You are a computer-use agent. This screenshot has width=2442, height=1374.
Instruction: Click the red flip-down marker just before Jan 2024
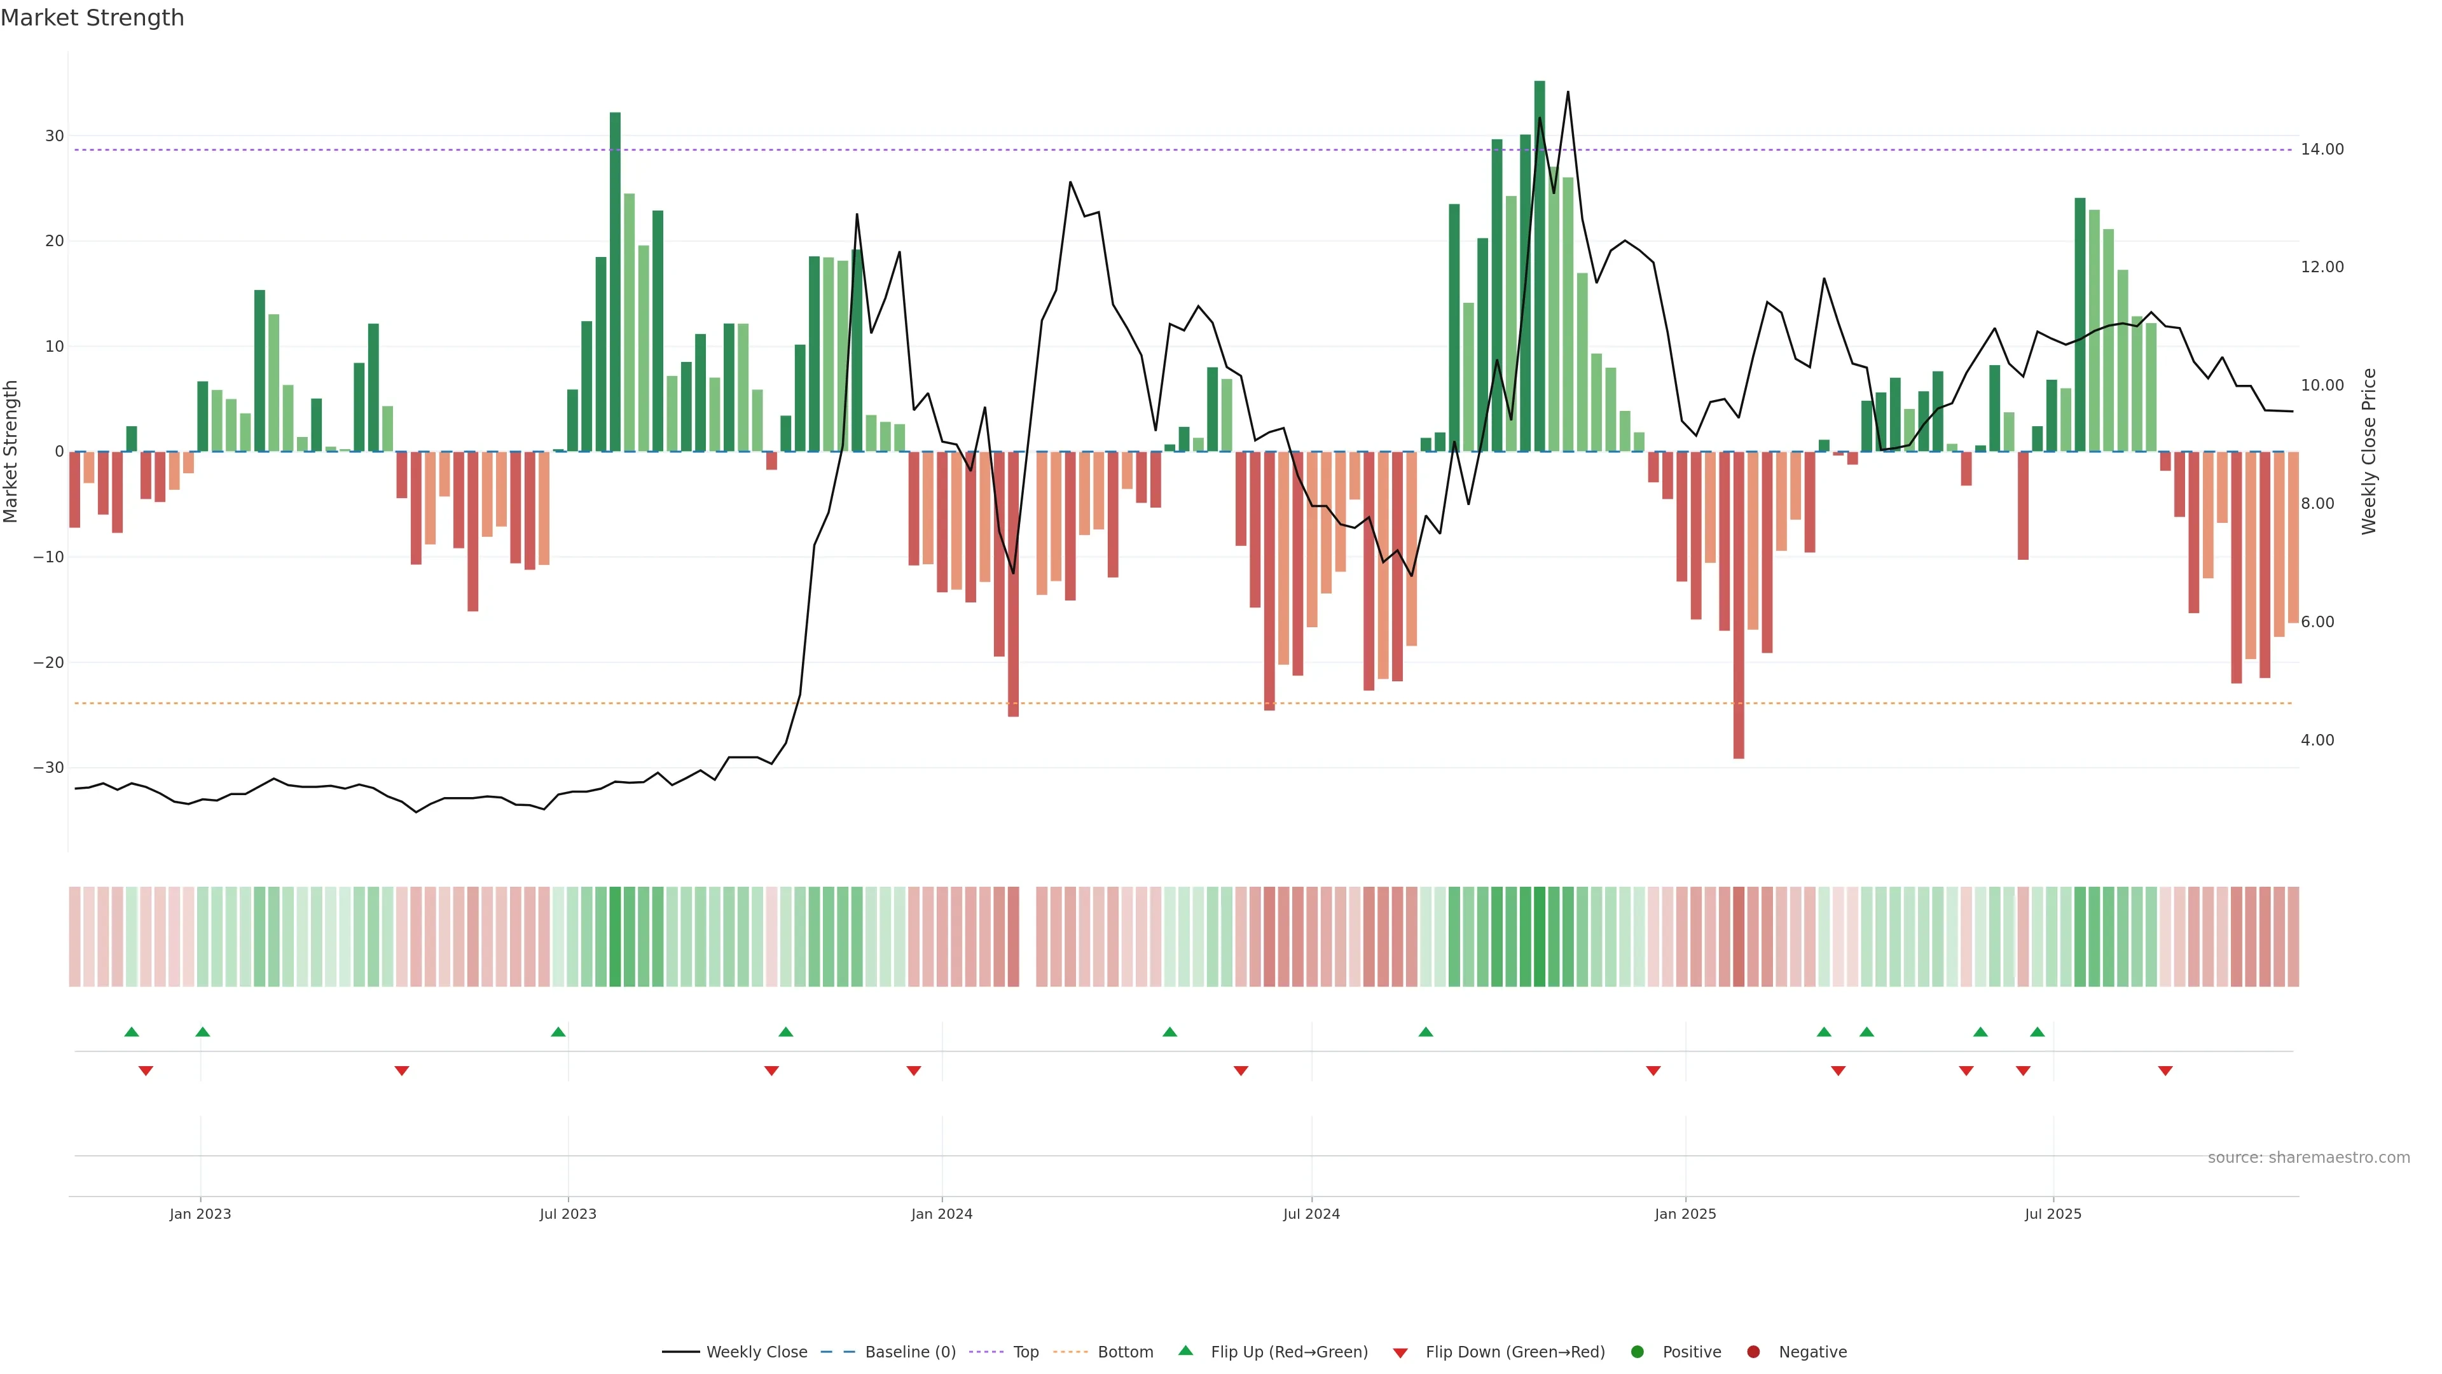(914, 1071)
